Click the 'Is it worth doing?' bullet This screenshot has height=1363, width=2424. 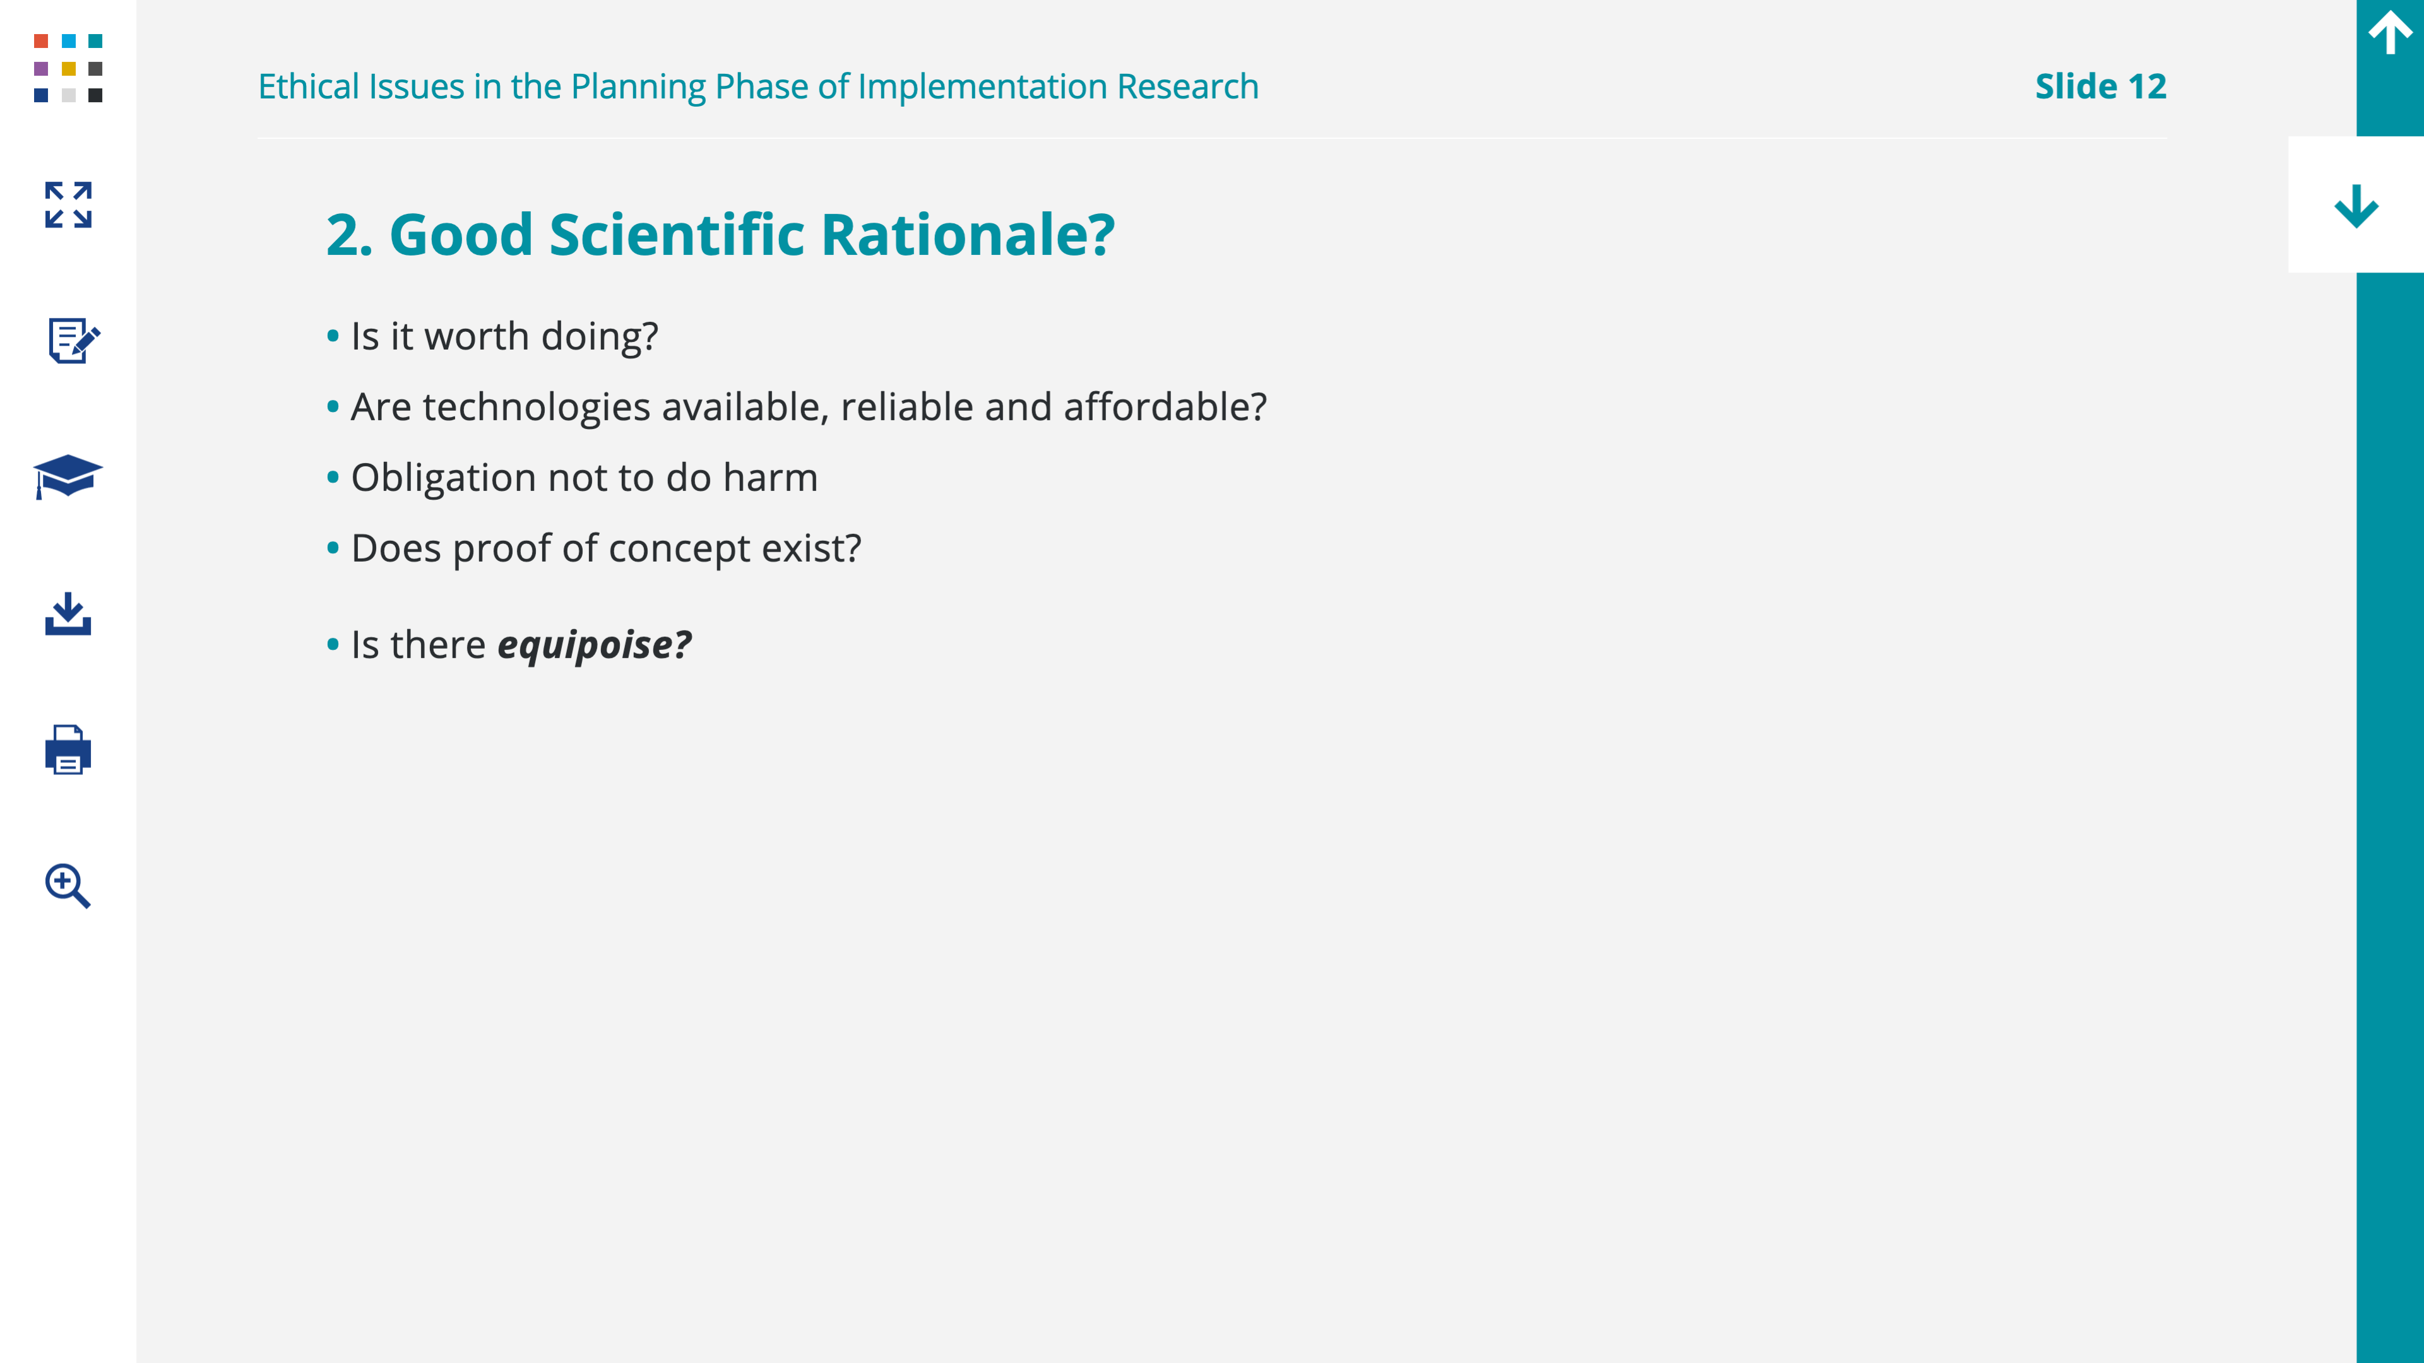coord(504,337)
